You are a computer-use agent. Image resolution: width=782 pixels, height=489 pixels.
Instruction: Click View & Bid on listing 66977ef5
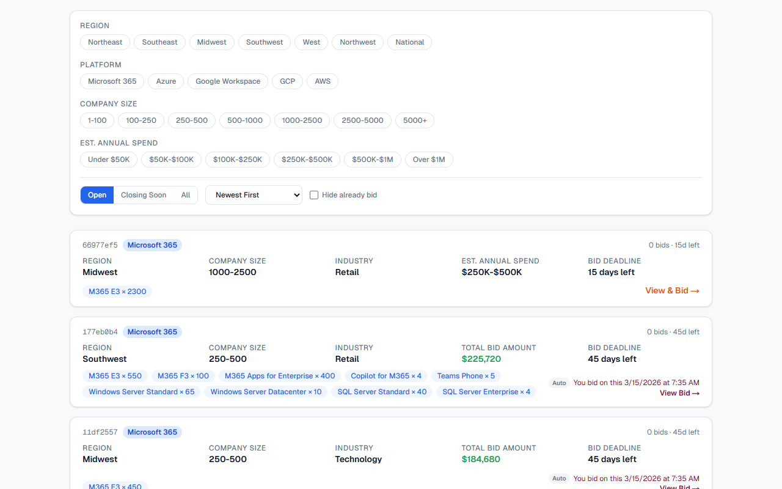[672, 291]
